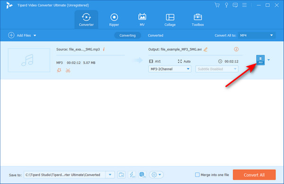The width and height of the screenshot is (284, 184).
Task: Open the feedback chat icon
Action: click(235, 5)
